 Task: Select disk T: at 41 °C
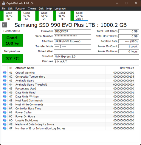pos(61,16)
